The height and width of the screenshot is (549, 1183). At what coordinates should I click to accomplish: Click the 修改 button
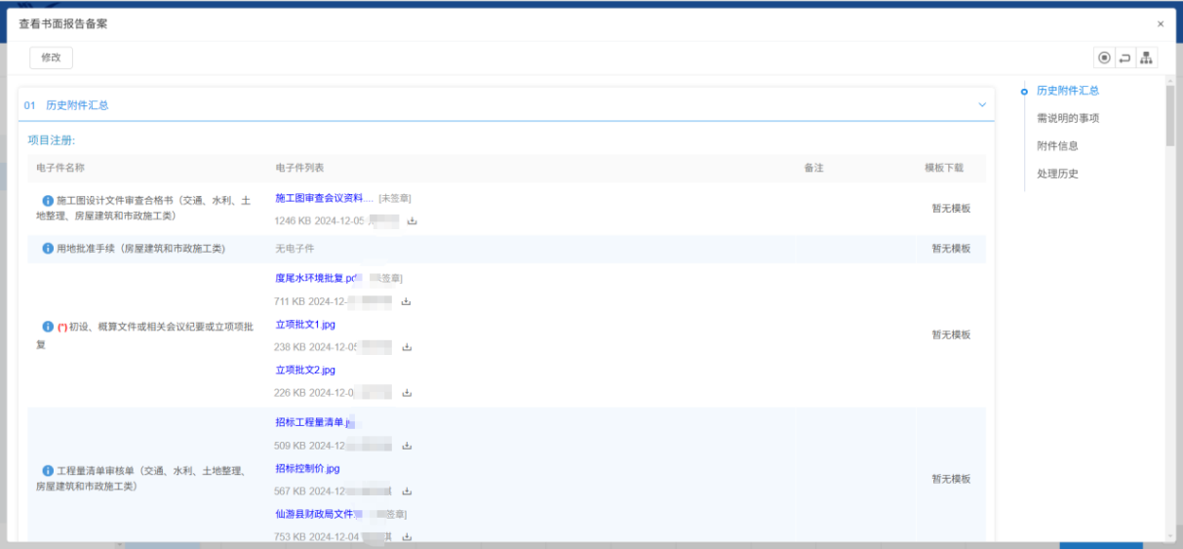click(51, 58)
